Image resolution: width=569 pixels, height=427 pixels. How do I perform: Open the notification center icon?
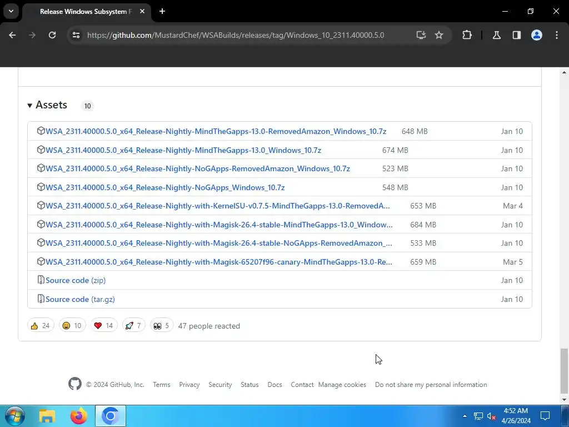pyautogui.click(x=545, y=416)
